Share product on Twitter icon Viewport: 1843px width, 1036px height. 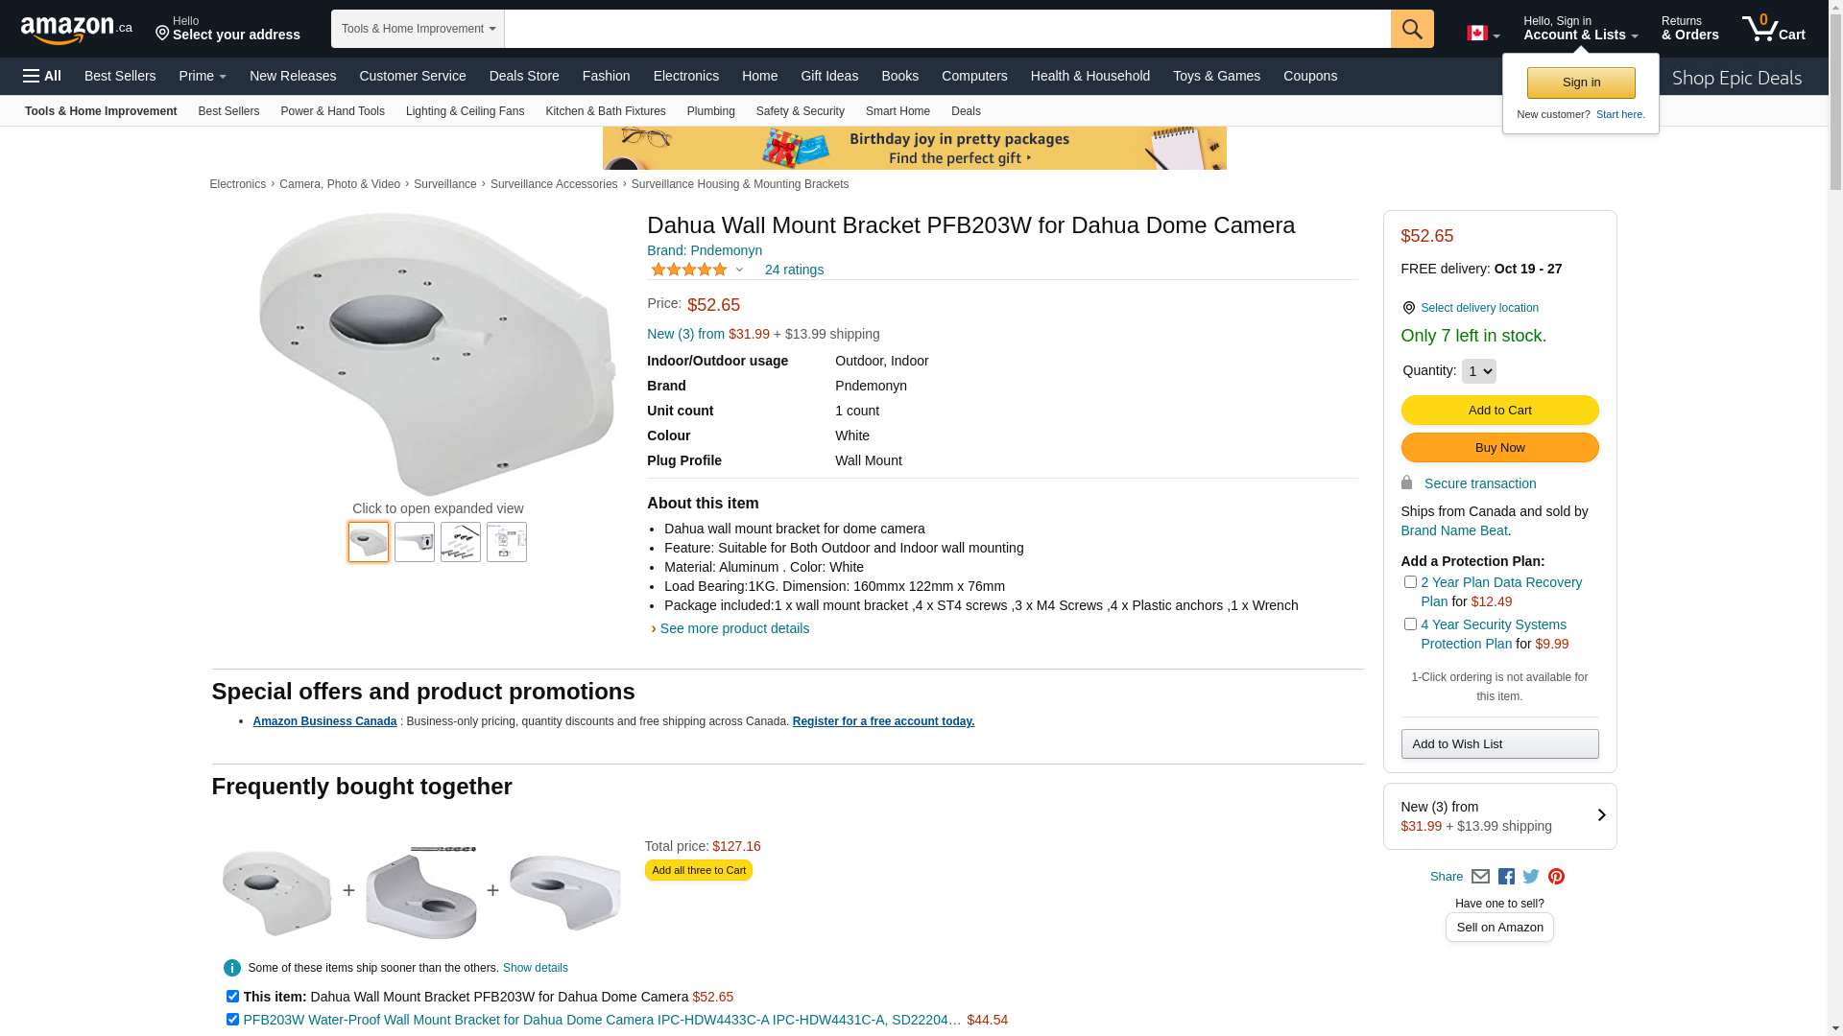pyautogui.click(x=1531, y=877)
